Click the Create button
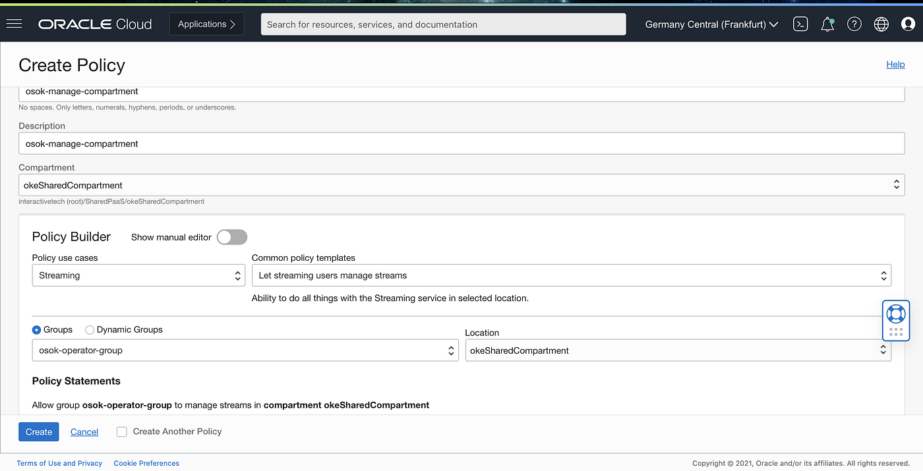 click(x=39, y=431)
